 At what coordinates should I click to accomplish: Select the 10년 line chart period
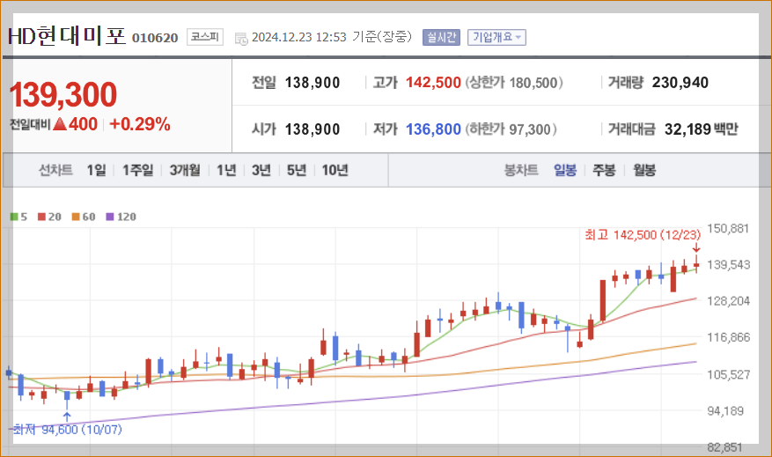(335, 171)
